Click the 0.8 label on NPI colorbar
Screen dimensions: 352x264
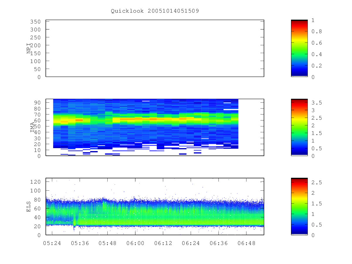[317, 31]
